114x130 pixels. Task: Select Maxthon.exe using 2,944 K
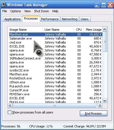[56, 74]
